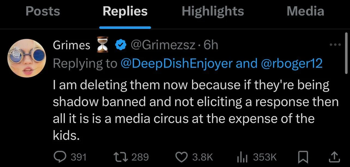
Task: Go to the Media tab
Action: 305,11
